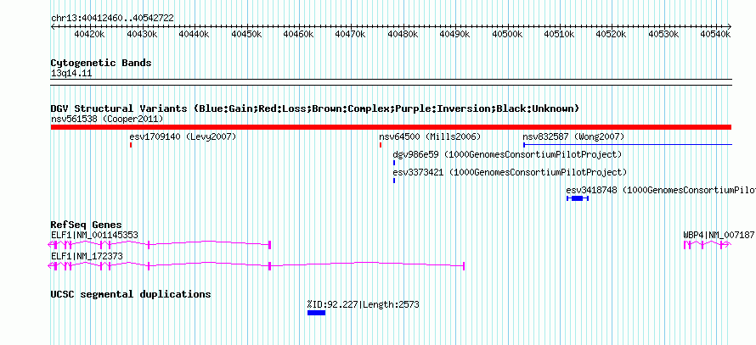Click the ruler's right arrowhead
The width and height of the screenshot is (756, 345).
(730, 26)
